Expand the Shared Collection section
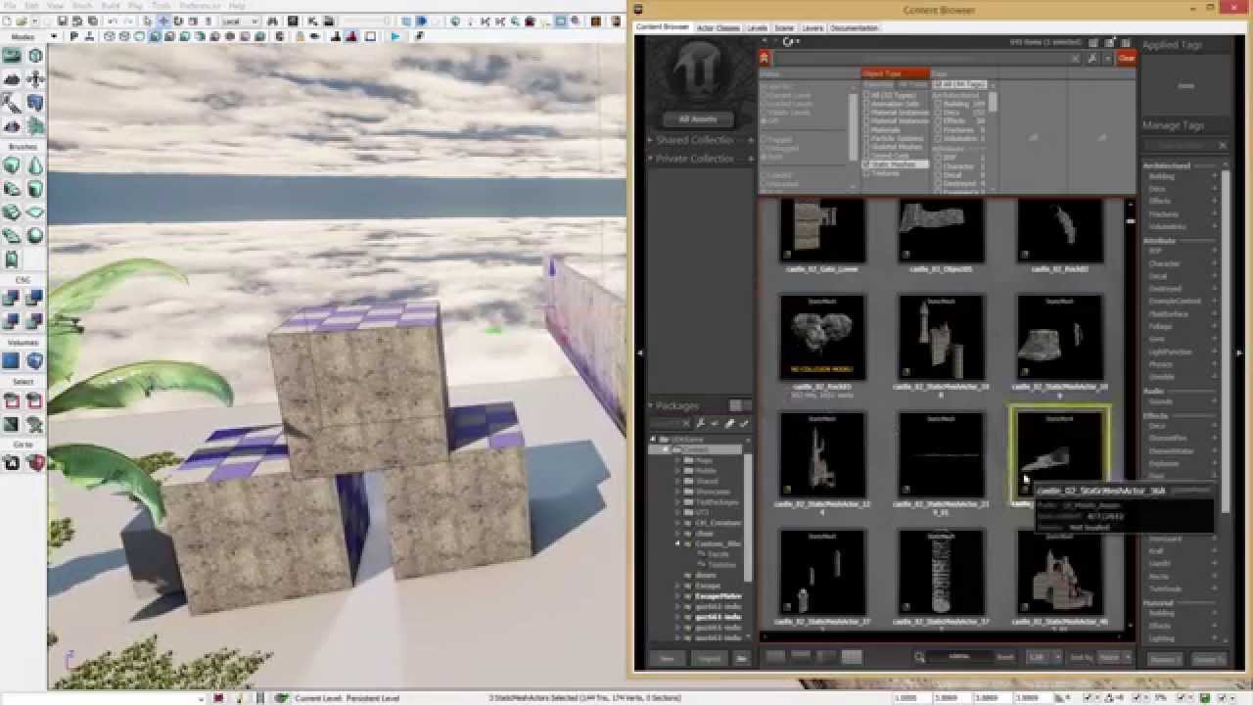Image resolution: width=1253 pixels, height=705 pixels. [x=650, y=140]
